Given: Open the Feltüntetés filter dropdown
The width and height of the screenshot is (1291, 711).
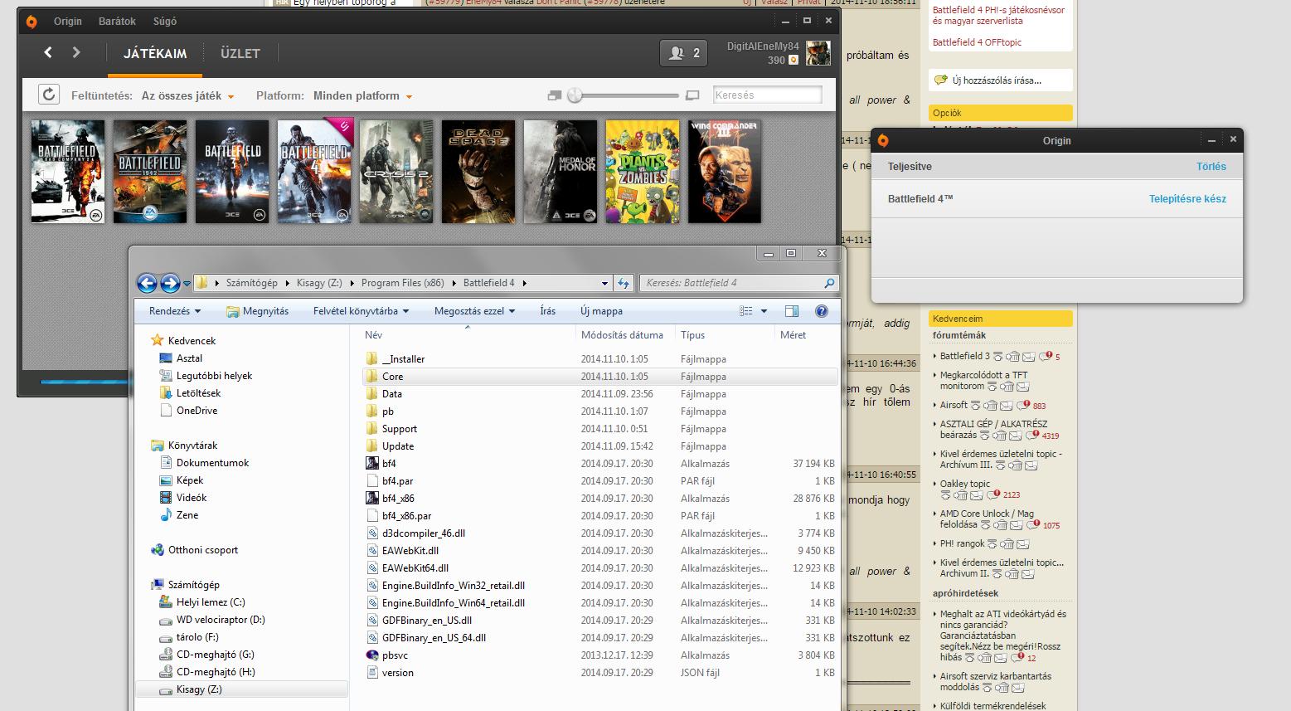Looking at the screenshot, I should click(187, 96).
